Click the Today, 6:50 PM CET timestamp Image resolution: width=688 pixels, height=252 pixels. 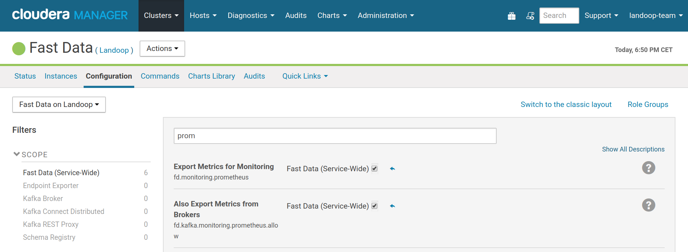pos(643,50)
